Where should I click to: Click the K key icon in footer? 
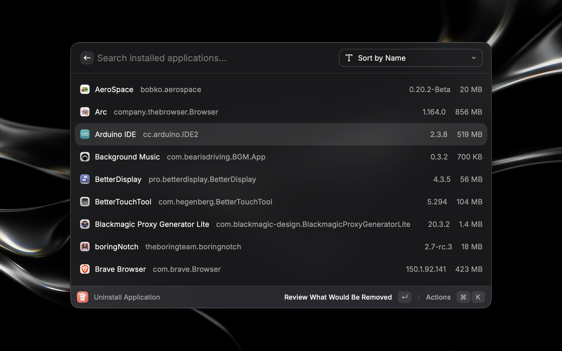(x=478, y=297)
